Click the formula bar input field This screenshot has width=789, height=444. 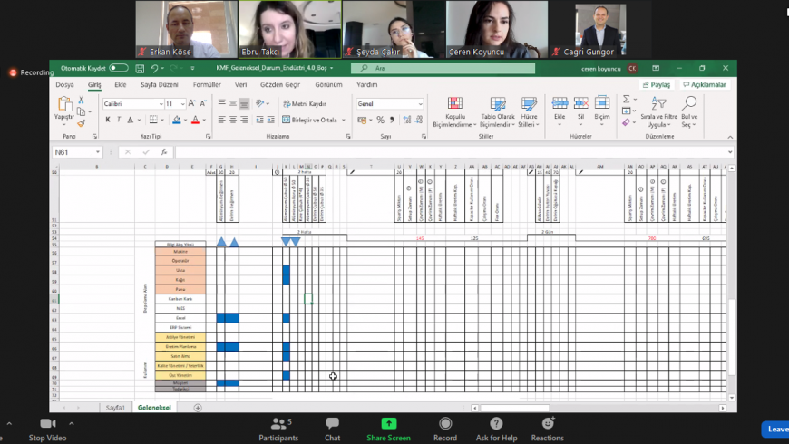coord(453,152)
